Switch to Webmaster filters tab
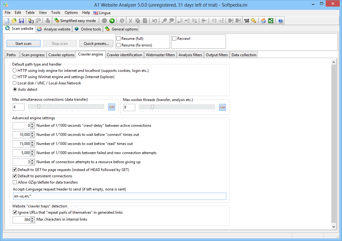 160,55
